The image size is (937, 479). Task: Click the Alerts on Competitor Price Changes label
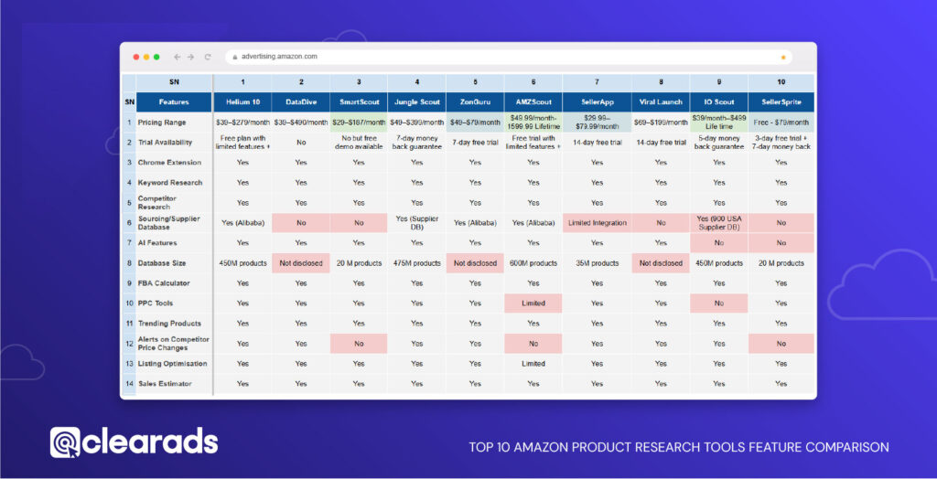pos(174,344)
